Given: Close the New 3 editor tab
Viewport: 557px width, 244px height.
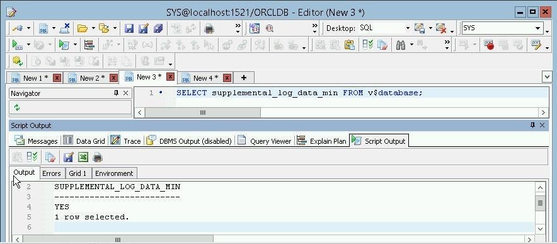Looking at the screenshot, I should pyautogui.click(x=171, y=76).
